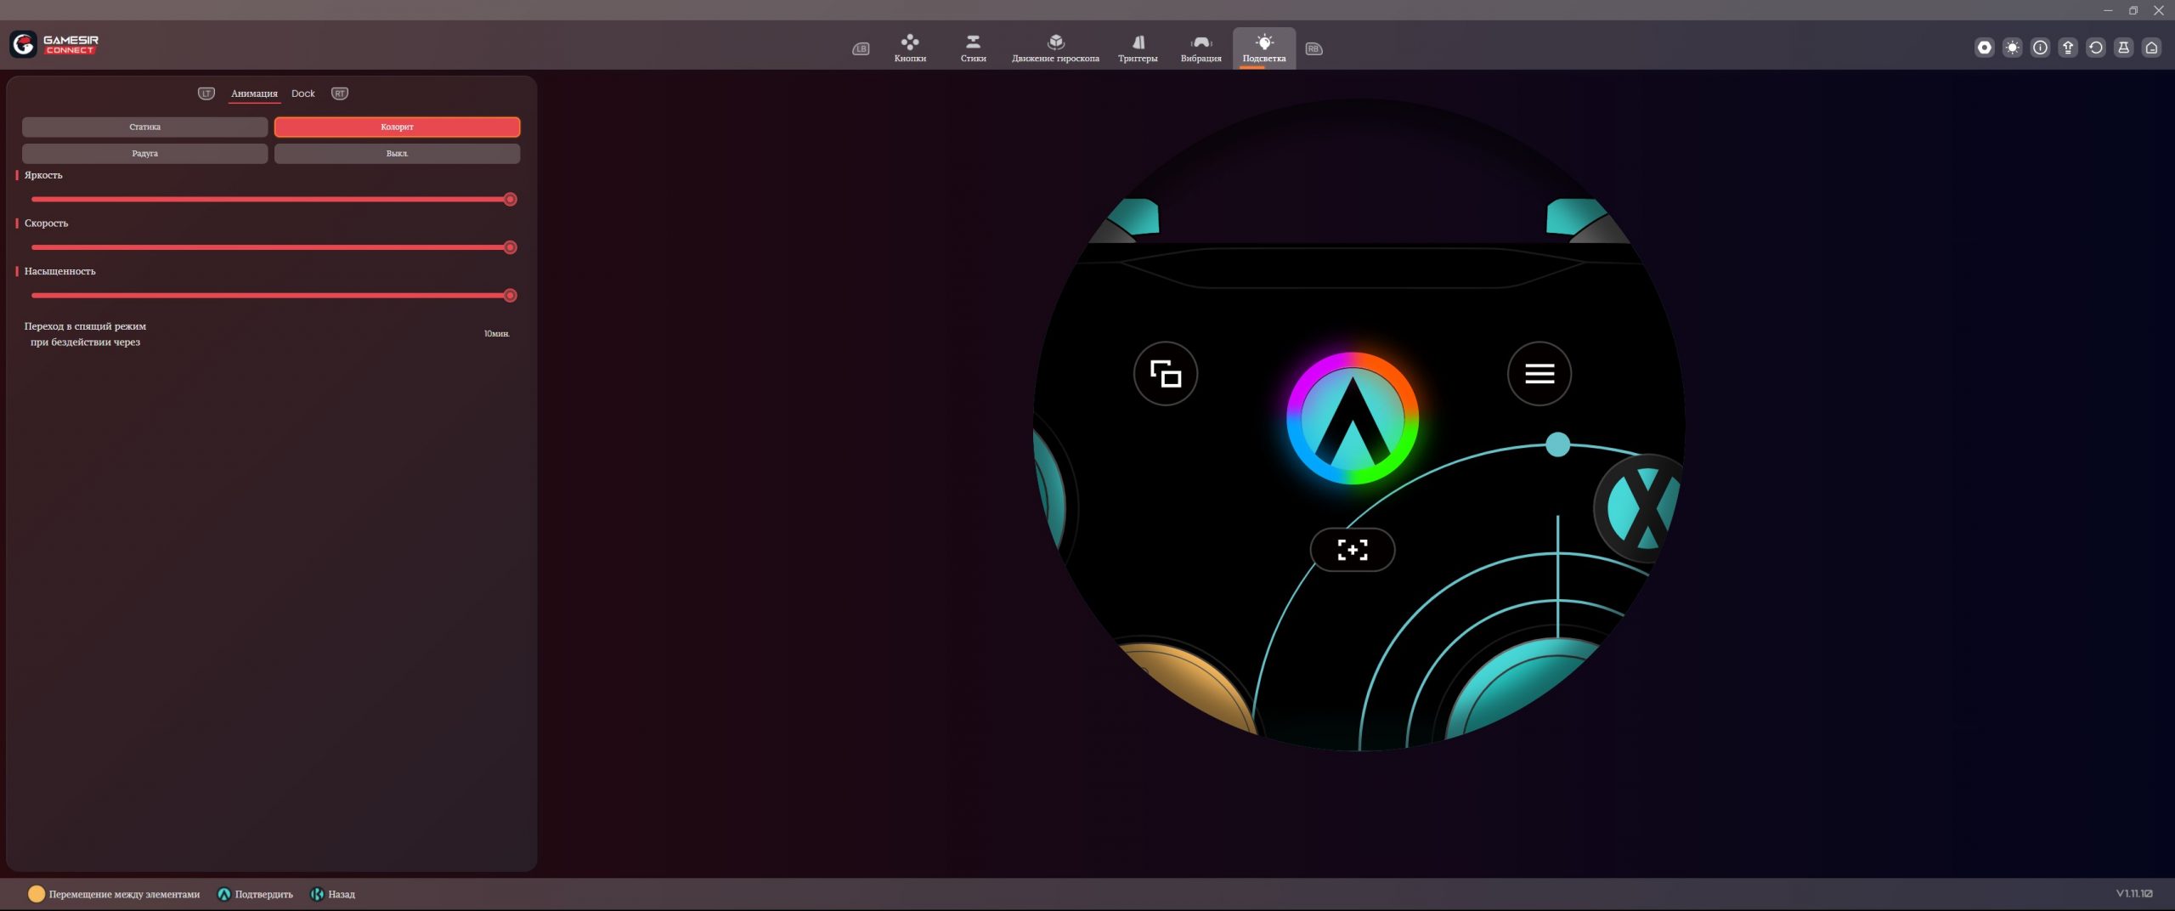Click the Скорость slider handle

pyautogui.click(x=510, y=247)
